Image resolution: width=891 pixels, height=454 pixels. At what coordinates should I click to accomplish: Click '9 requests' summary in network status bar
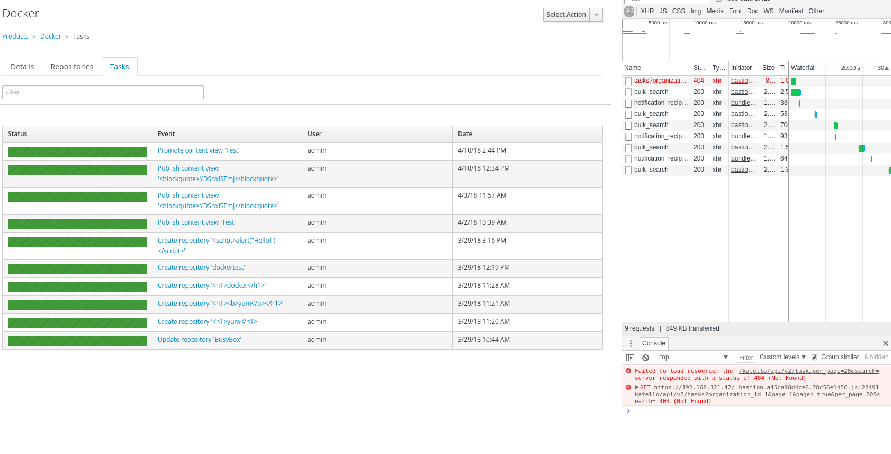(x=639, y=328)
